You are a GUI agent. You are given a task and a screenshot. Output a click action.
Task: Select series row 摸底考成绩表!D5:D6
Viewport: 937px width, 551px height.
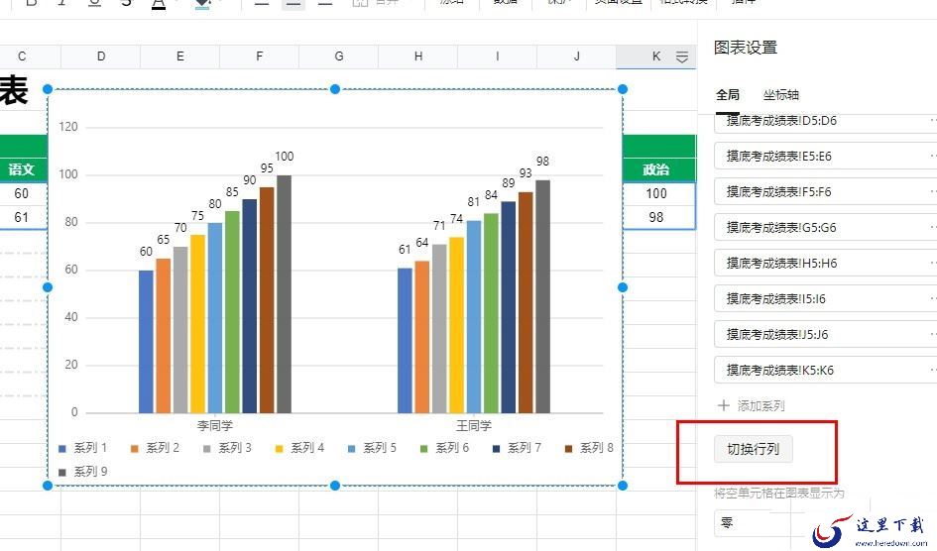tap(825, 122)
